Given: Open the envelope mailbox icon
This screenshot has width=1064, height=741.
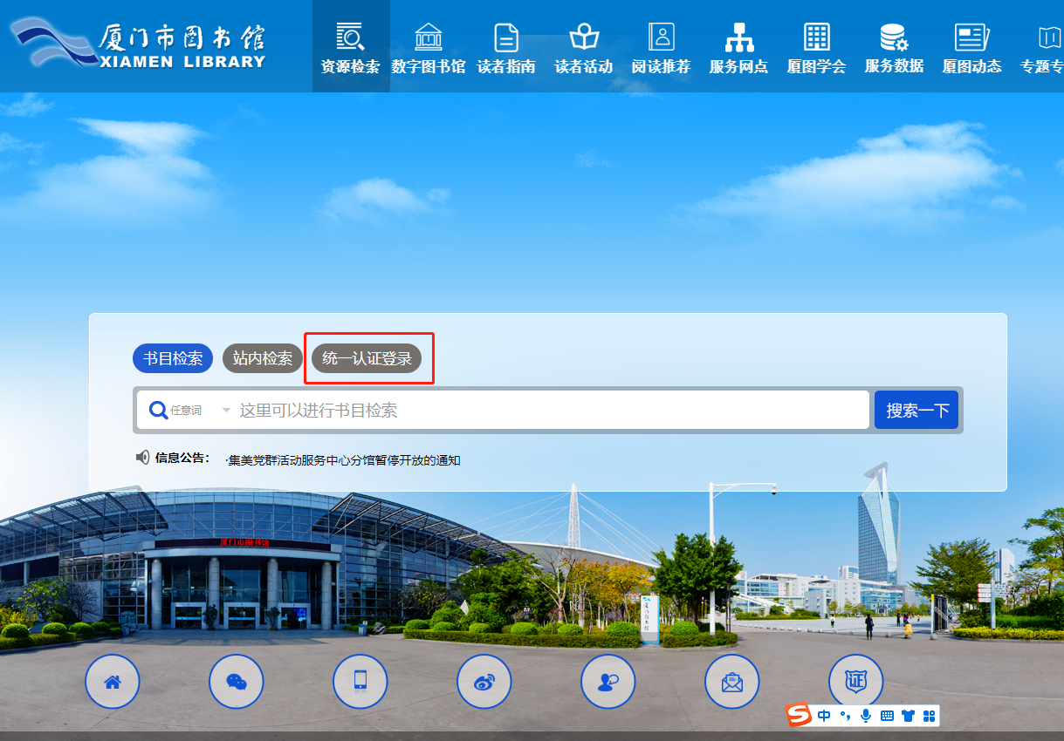Looking at the screenshot, I should 732,682.
